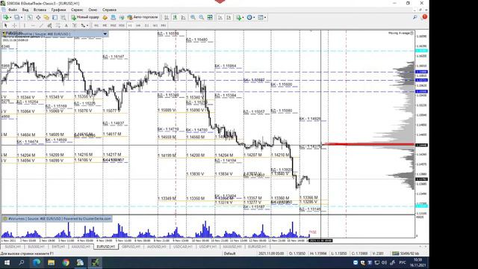Select the horizontal line tool
The height and width of the screenshot is (269, 478).
coord(33,25)
